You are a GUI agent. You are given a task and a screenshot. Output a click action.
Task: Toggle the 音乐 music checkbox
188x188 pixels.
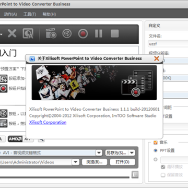[155, 143]
